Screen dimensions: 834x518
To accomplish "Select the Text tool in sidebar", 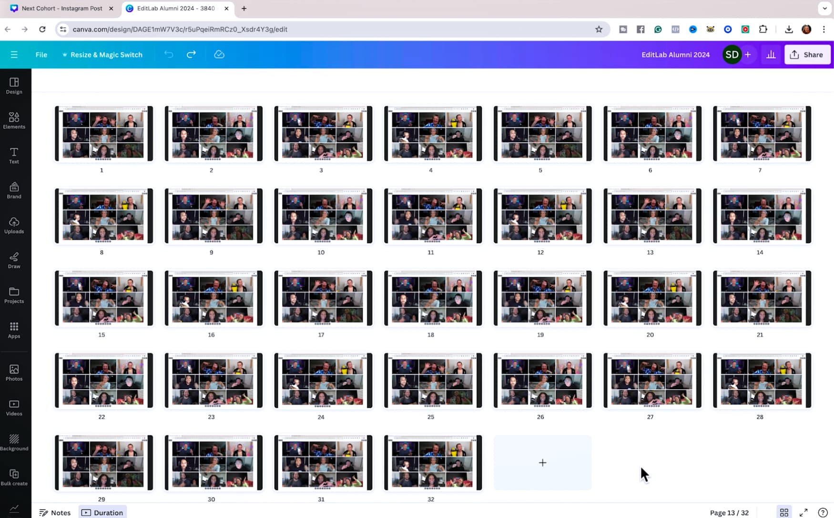I will 14,155.
